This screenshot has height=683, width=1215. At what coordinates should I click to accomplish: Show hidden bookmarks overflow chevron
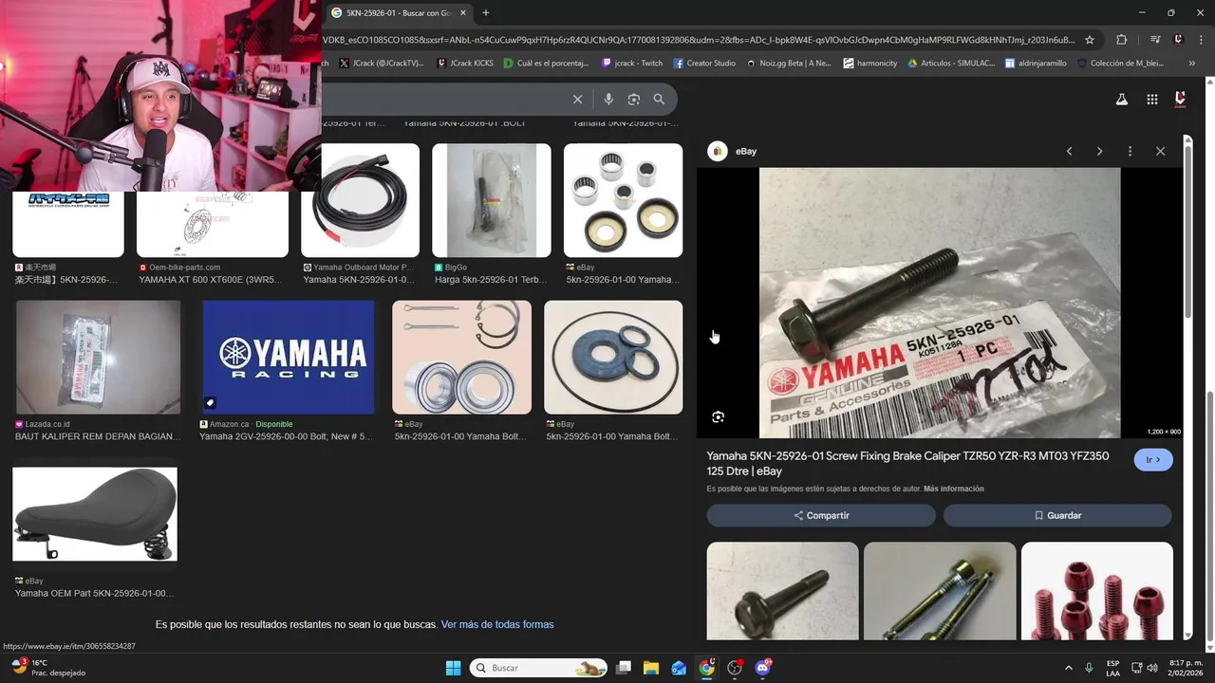pos(1191,64)
